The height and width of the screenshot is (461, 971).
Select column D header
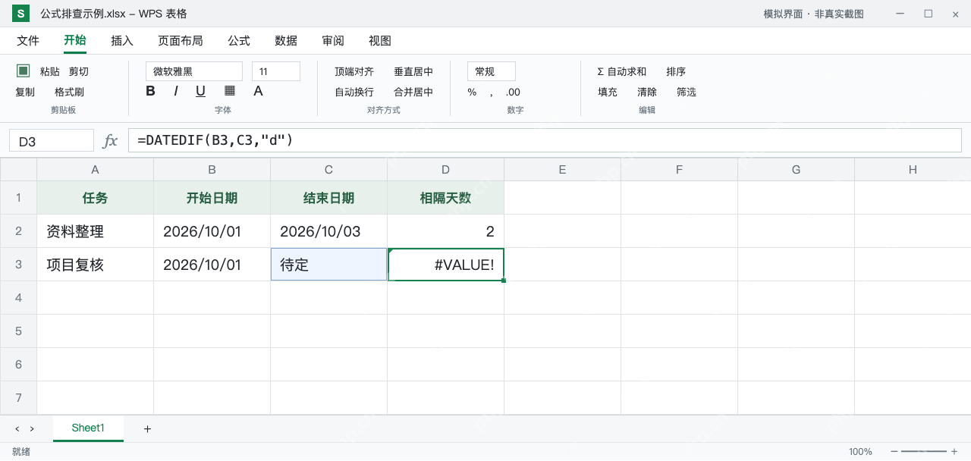[446, 170]
